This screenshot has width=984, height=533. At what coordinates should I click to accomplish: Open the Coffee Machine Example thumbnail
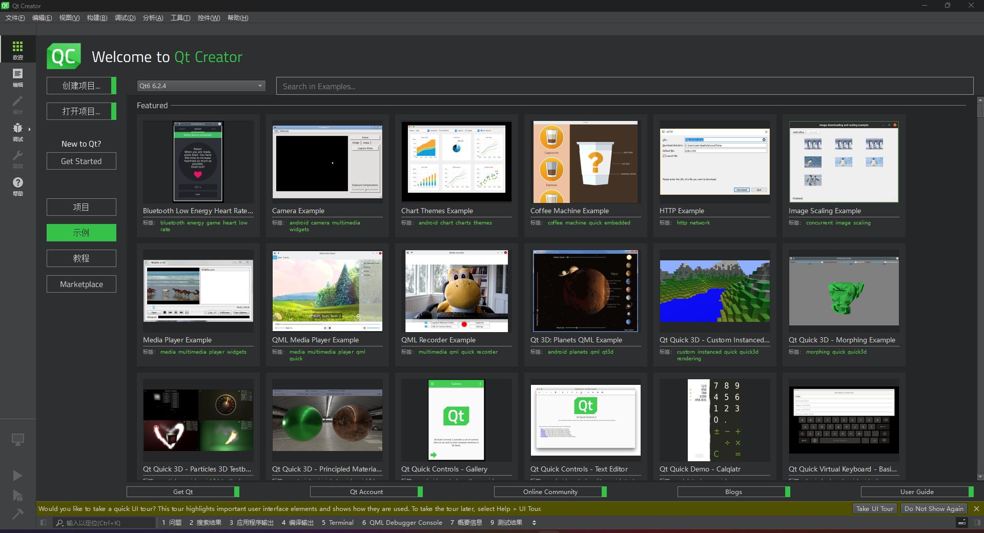[585, 162]
